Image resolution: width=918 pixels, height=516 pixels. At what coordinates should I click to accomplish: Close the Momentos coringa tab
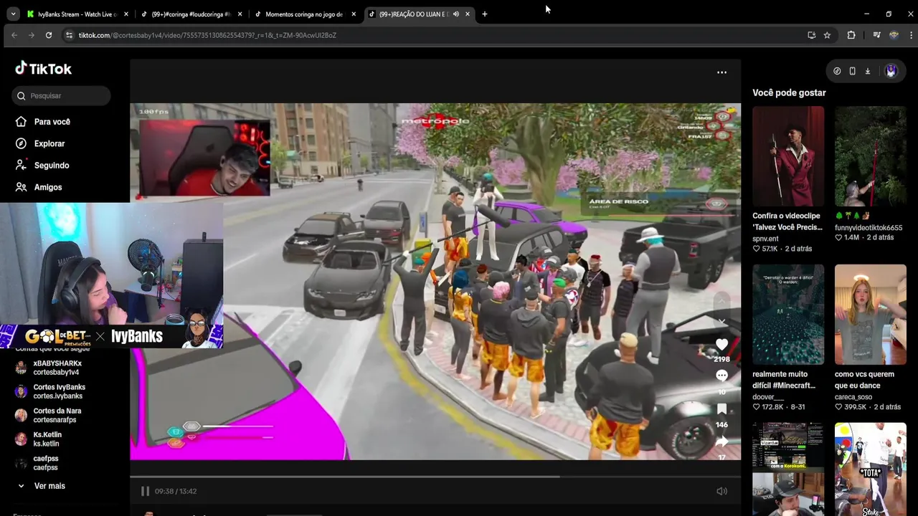tap(354, 14)
